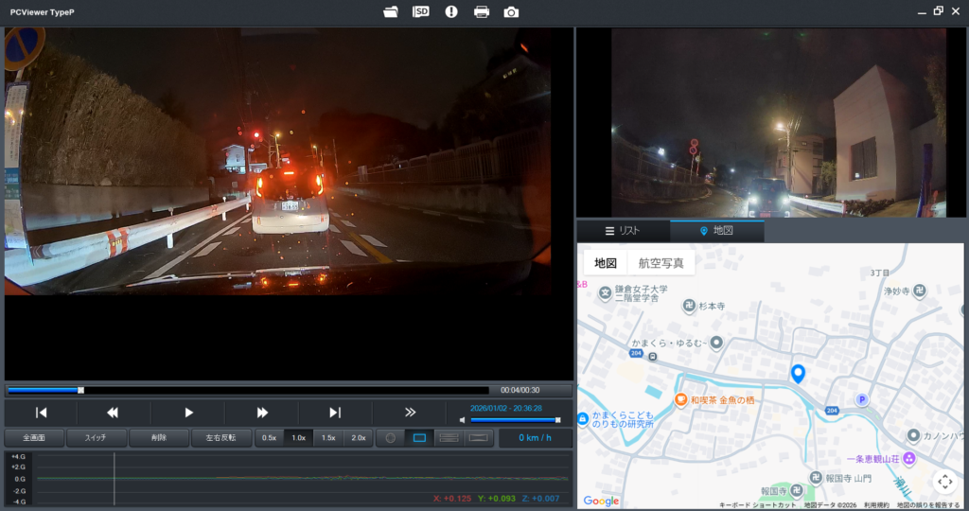This screenshot has width=969, height=511.
Task: Click the 全画面 fullscreen button
Action: pos(35,438)
